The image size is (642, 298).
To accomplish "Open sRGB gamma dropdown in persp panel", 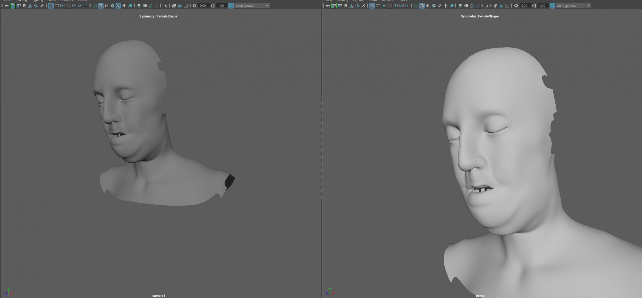I will (x=573, y=6).
